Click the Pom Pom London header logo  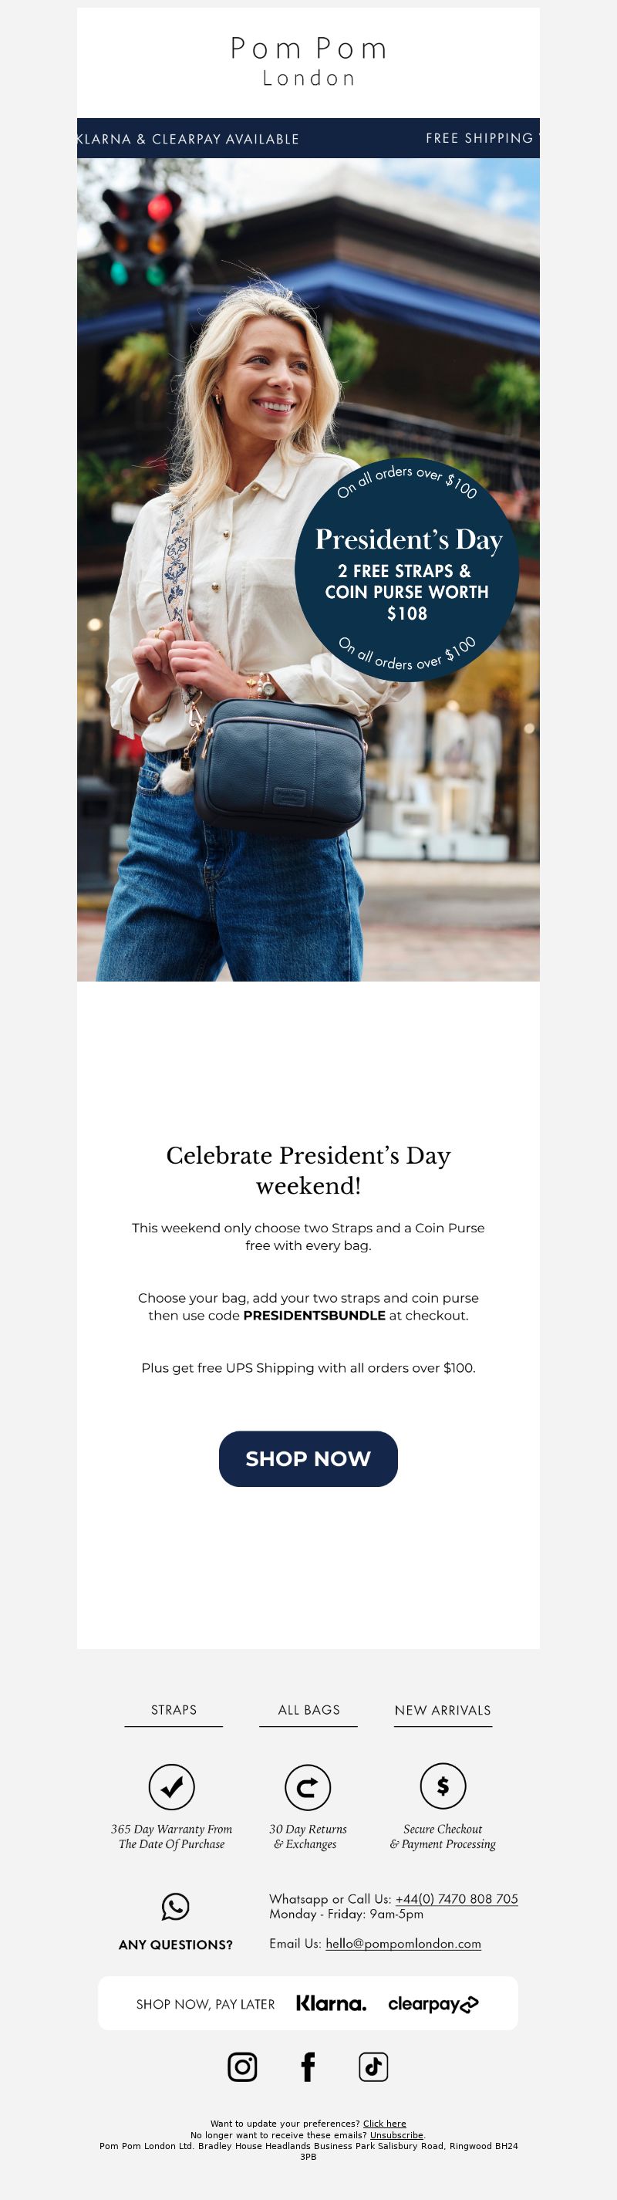coord(308,61)
